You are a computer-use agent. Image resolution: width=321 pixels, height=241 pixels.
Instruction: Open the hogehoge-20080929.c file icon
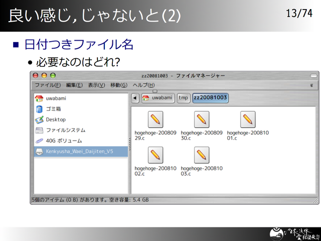(156, 119)
